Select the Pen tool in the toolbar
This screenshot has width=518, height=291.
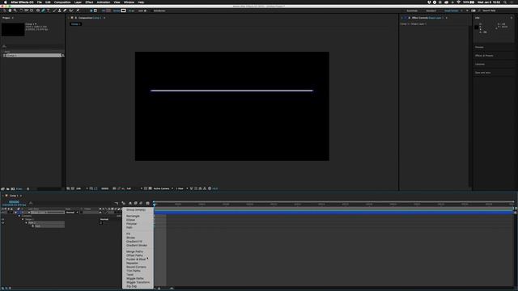pos(43,11)
